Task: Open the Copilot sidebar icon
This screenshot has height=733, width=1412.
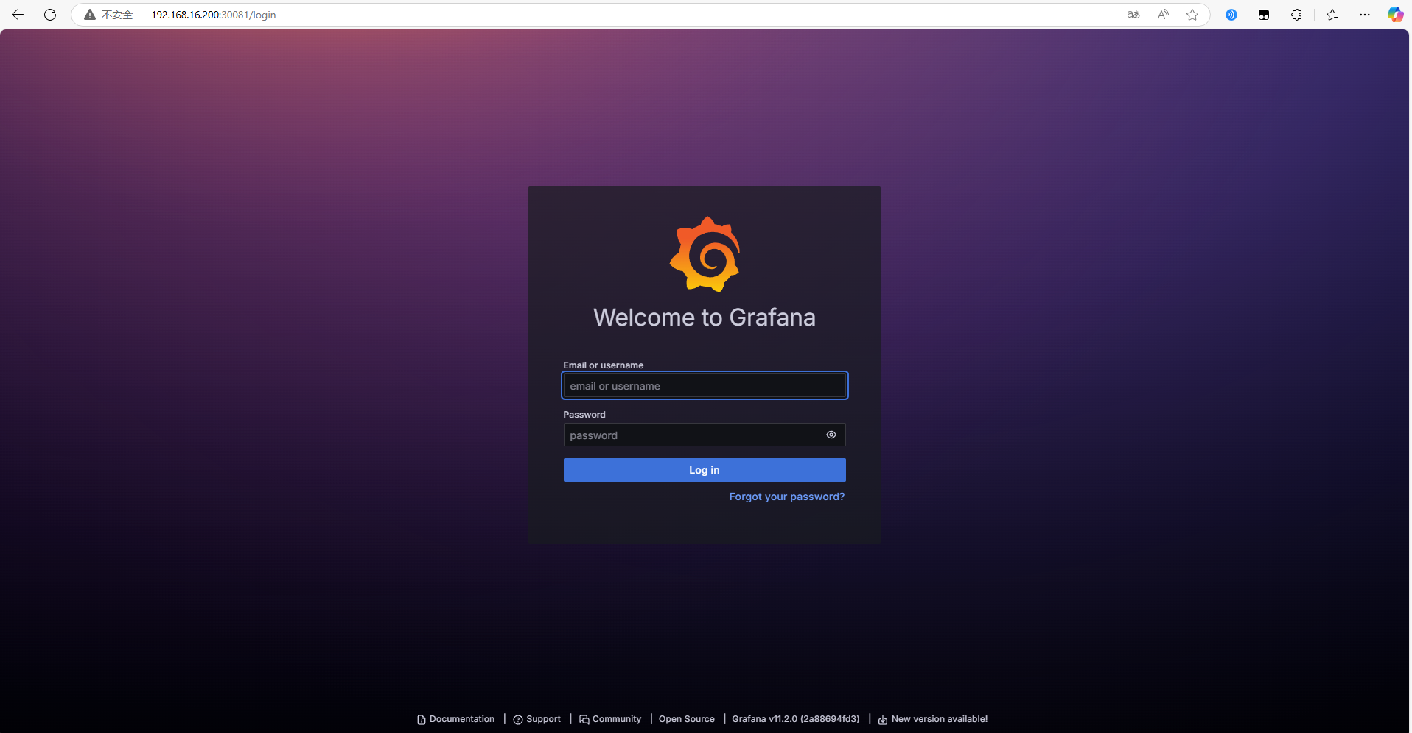Action: (x=1395, y=15)
